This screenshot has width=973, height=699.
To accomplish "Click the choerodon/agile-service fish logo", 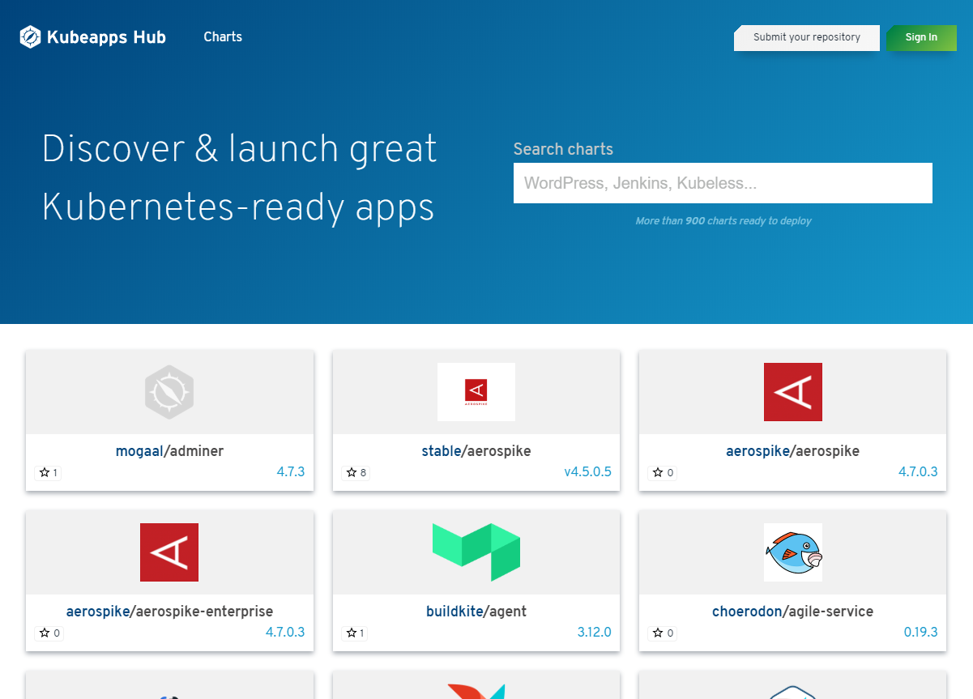I will (x=793, y=552).
